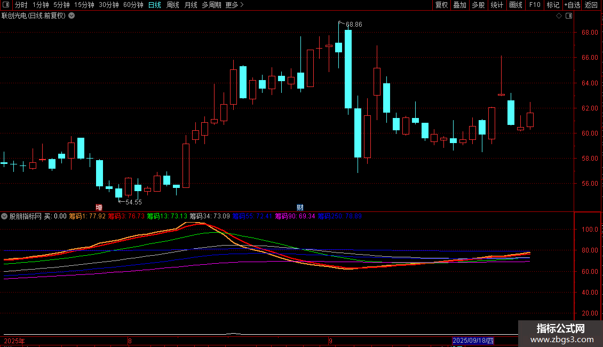Open 多周期 multi-period view

tap(211, 5)
